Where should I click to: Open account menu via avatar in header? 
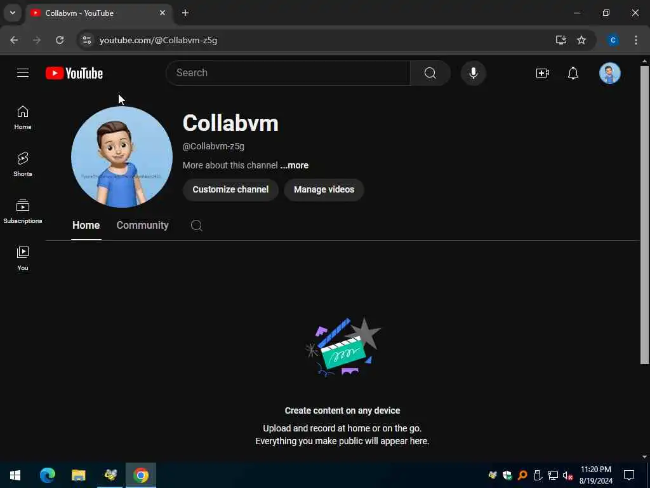pyautogui.click(x=609, y=73)
